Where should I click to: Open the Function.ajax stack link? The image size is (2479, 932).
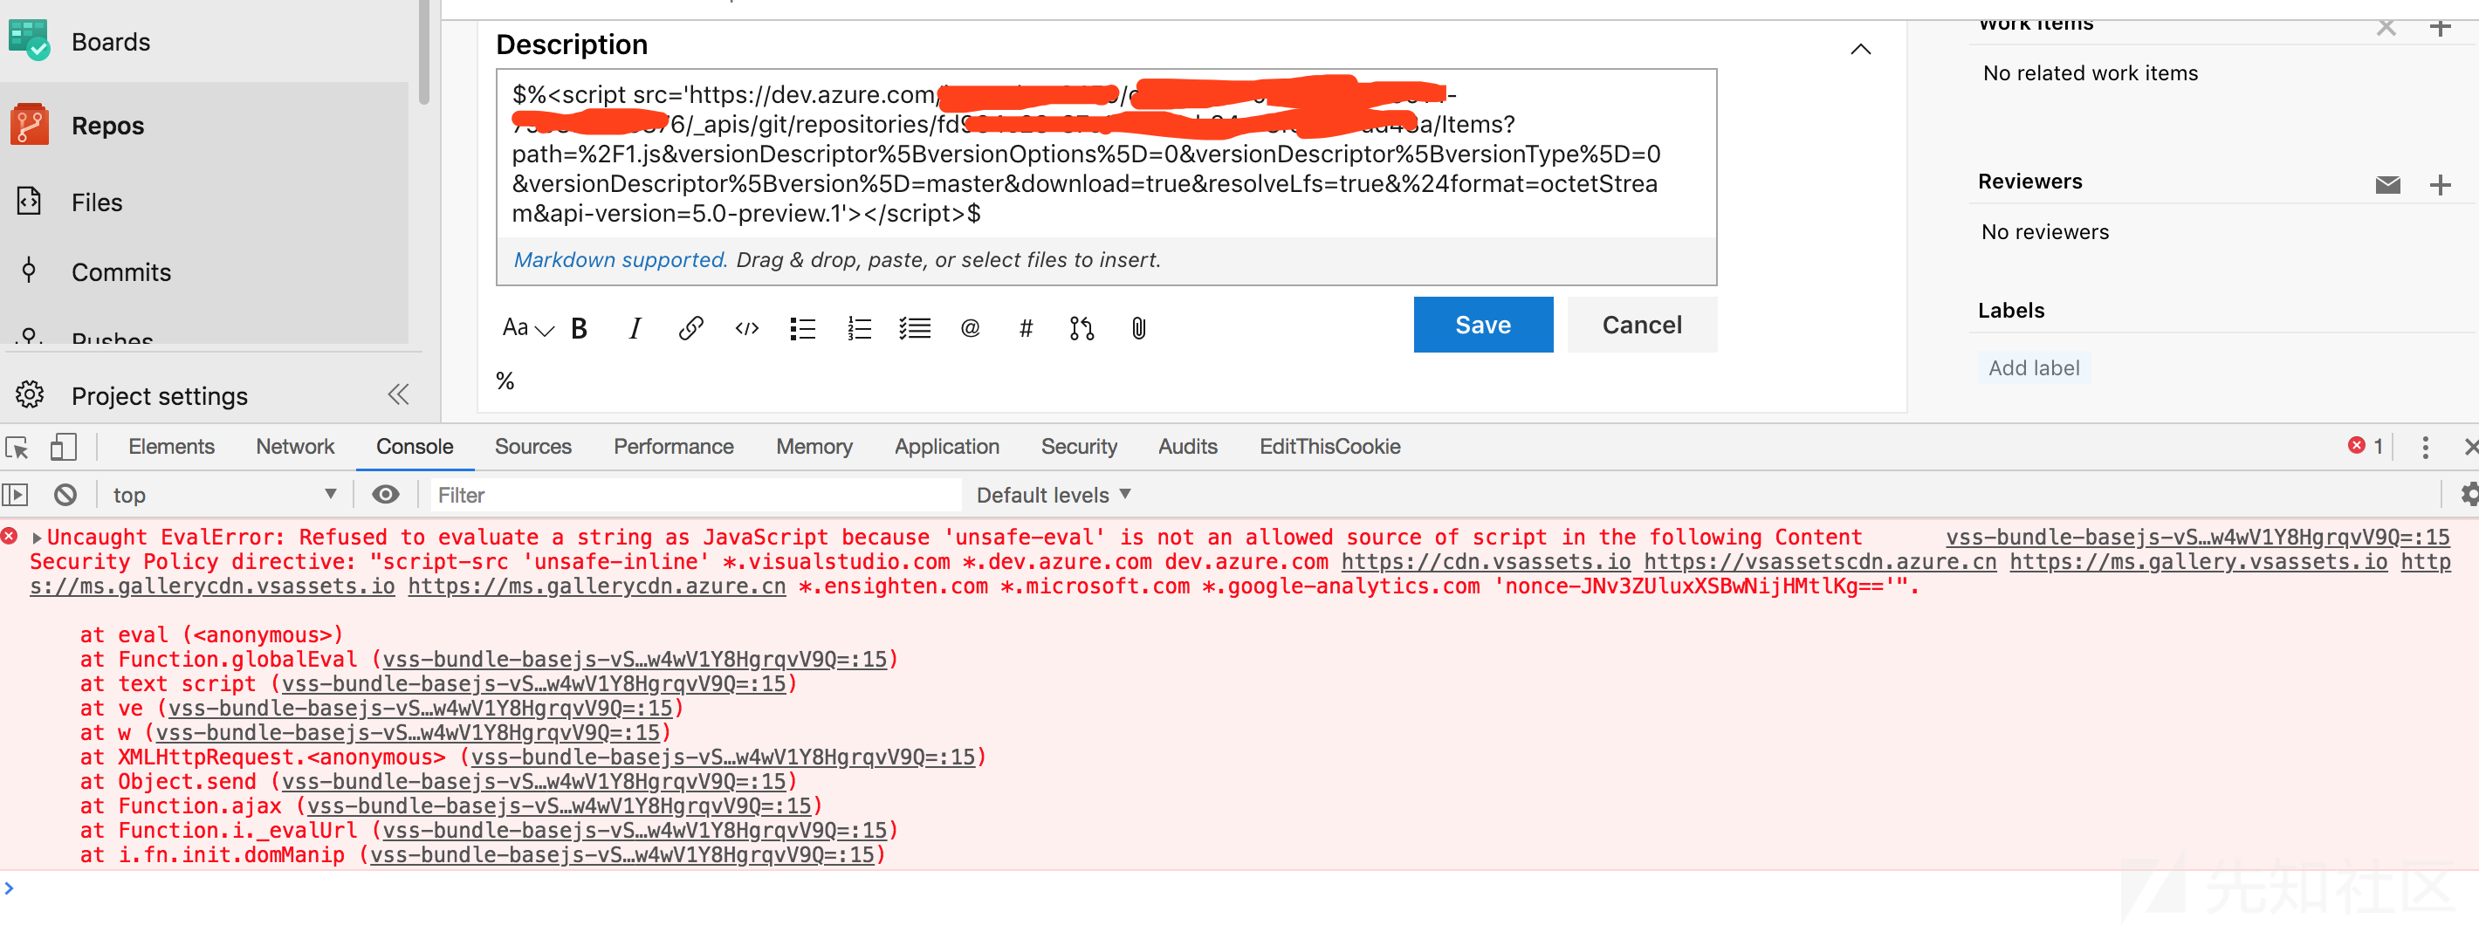tap(560, 806)
